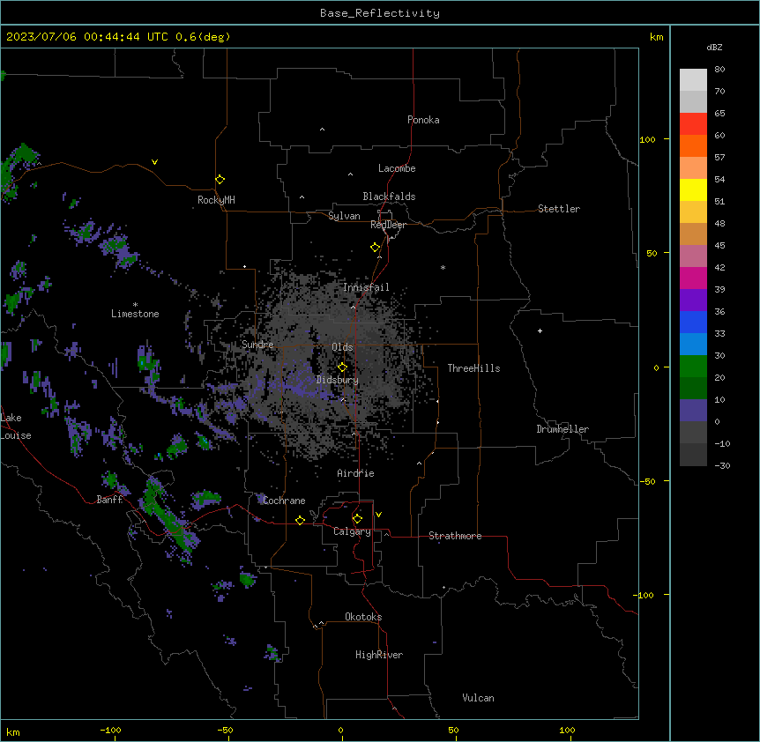Pick the gold 51-48 dBZ legend swatch
This screenshot has width=760, height=742.
(693, 211)
